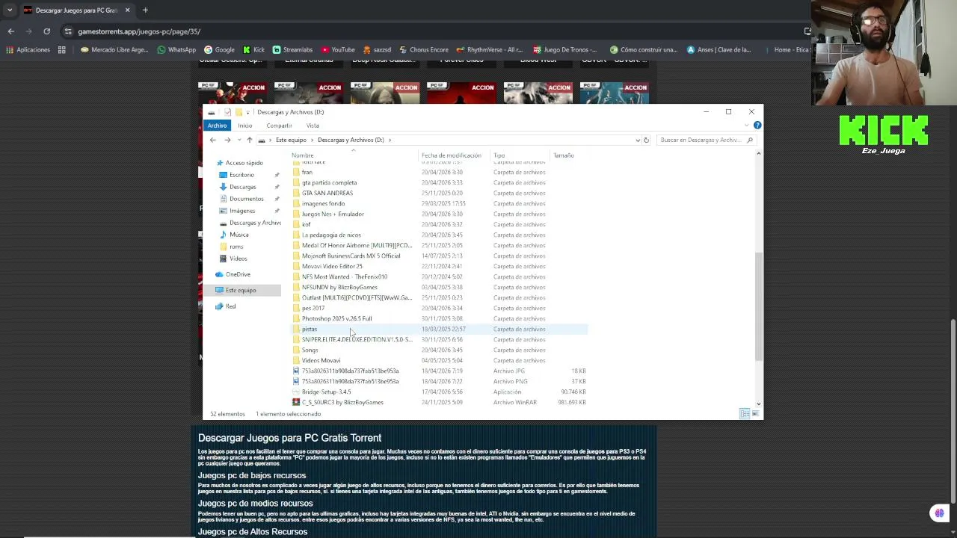The image size is (957, 538).
Task: Open Mercado Libre bookmark
Action: pyautogui.click(x=114, y=50)
